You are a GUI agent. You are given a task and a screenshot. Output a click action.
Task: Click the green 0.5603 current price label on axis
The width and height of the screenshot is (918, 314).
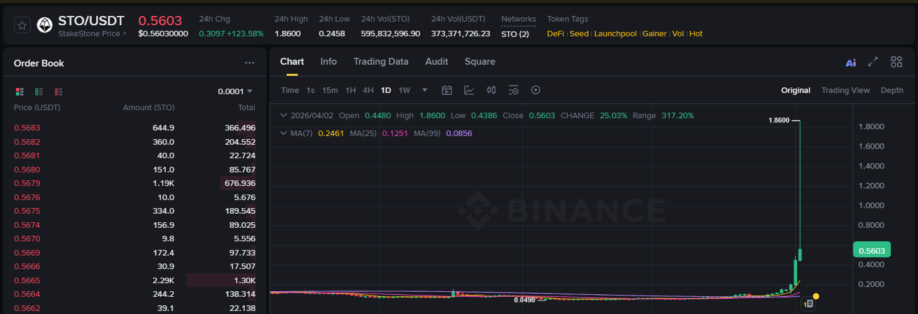click(872, 250)
